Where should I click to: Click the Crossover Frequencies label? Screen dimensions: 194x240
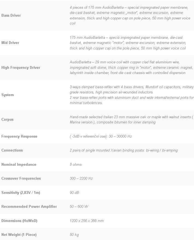click(21, 179)
